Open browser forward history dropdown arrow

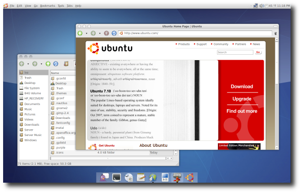click(100, 33)
